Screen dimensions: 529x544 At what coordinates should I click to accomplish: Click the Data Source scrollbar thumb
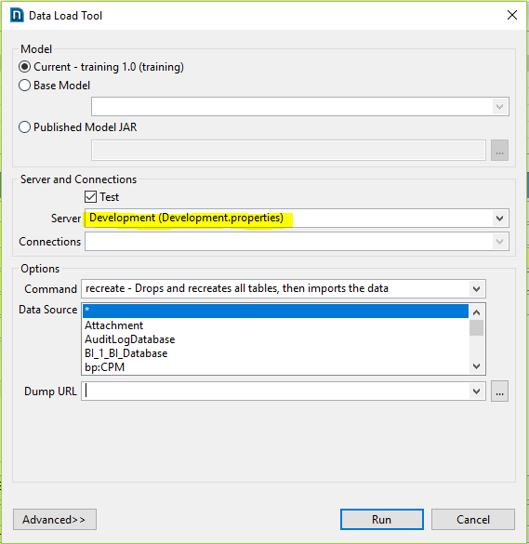pos(476,328)
